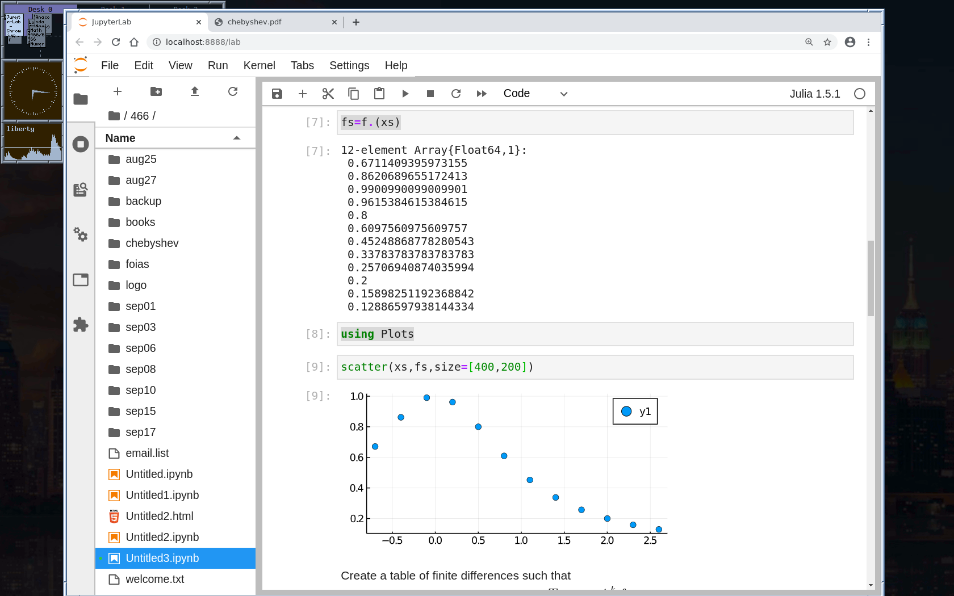Screen dimensions: 954x596
Task: Open the cell type Code dropdown
Action: (535, 94)
